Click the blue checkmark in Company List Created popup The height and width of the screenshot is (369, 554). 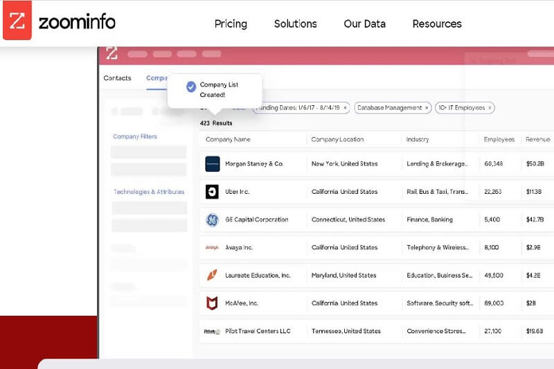pyautogui.click(x=191, y=87)
